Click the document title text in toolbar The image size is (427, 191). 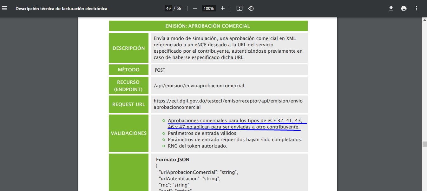coord(62,9)
